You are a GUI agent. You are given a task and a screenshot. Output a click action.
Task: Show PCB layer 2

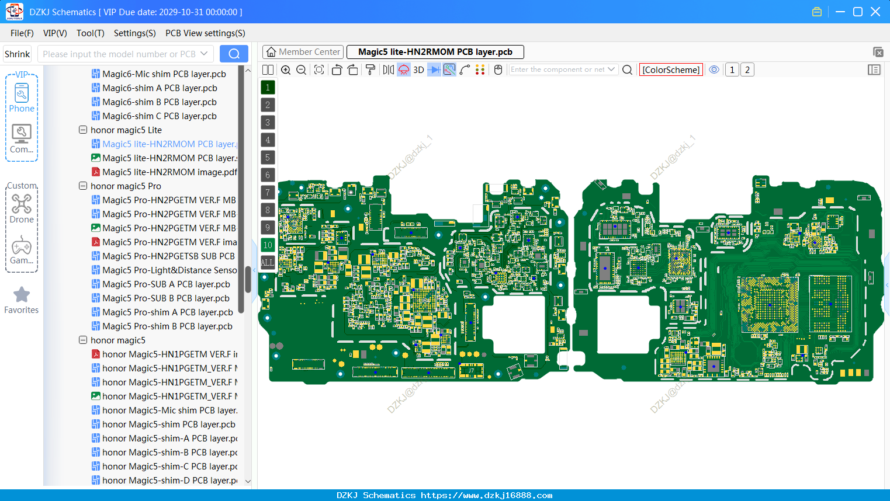(x=268, y=105)
